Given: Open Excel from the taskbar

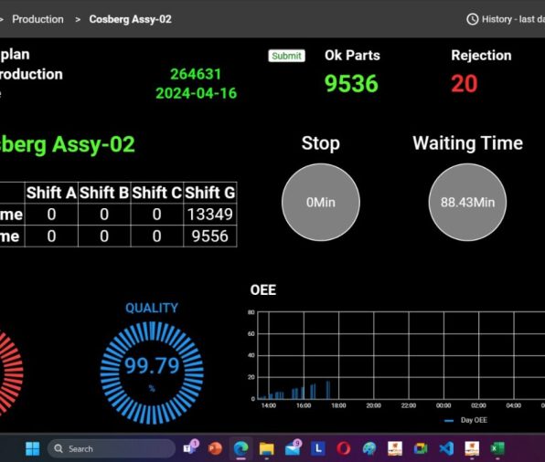Looking at the screenshot, I should 497,448.
